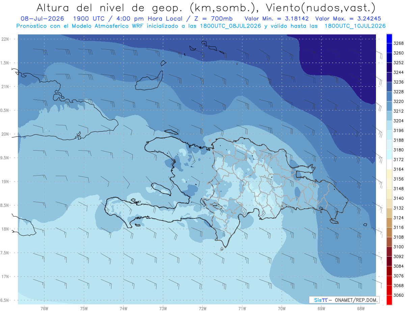
Task: Click the '76W' longitude axis label
Action: (44, 309)
